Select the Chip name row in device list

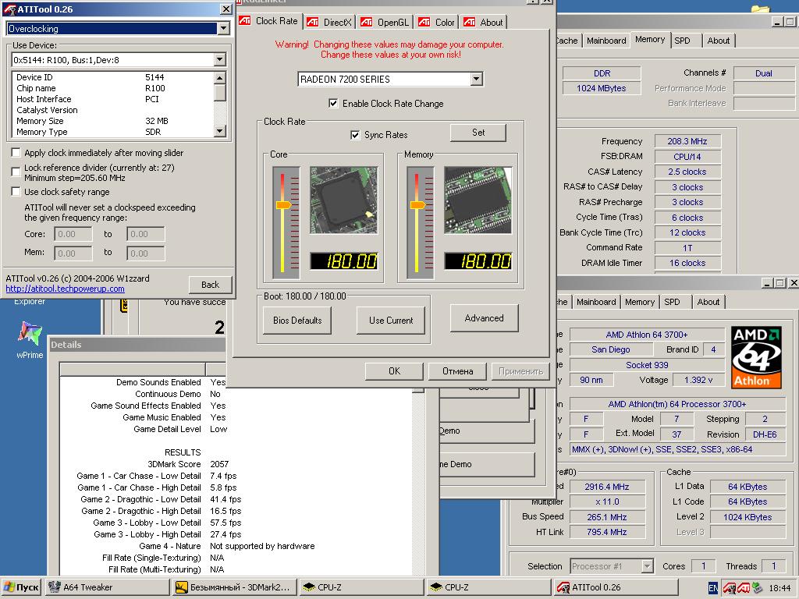112,88
